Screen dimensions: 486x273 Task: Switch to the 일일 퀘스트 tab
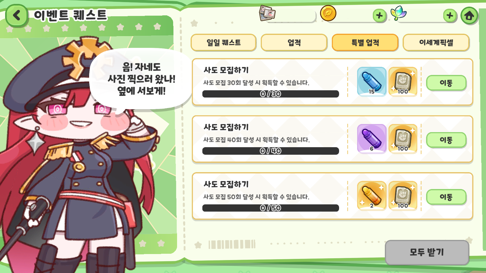click(x=223, y=42)
